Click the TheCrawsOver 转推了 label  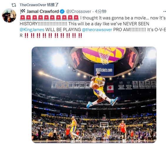click(39, 5)
